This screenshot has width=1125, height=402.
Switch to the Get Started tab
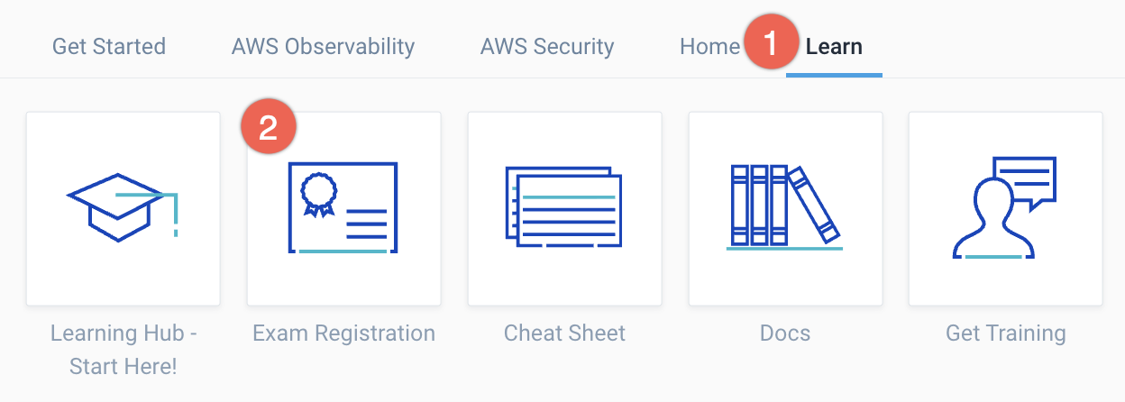click(109, 46)
